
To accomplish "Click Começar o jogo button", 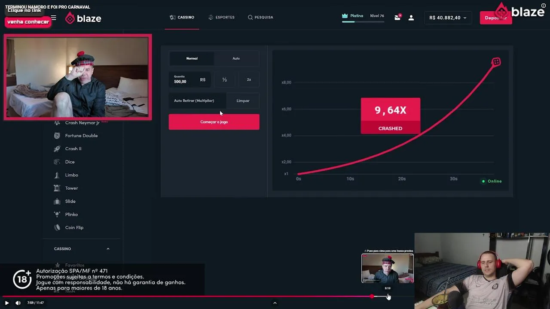I will [x=214, y=122].
